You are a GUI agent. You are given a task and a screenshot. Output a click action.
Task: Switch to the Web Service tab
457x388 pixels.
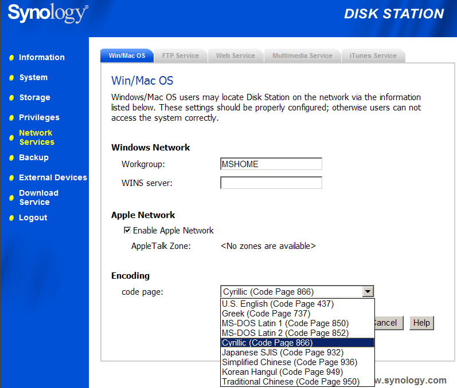236,56
